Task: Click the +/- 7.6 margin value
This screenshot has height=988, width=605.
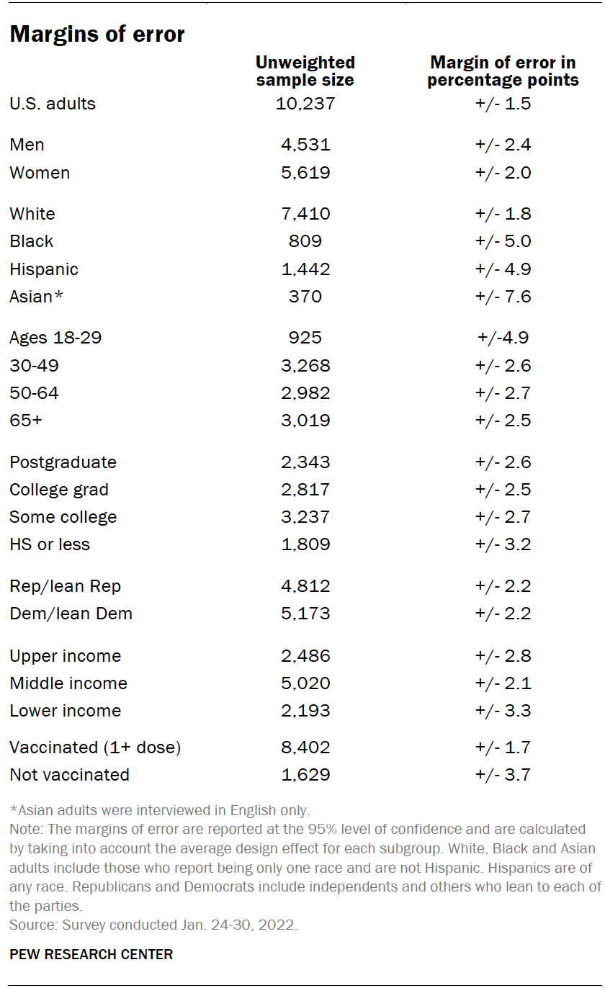Action: (x=503, y=297)
